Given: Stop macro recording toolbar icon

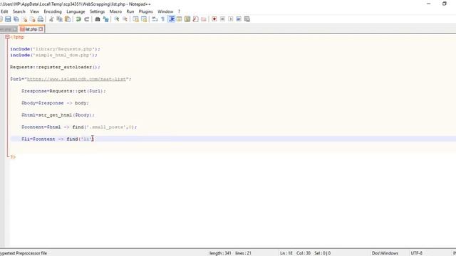Looking at the screenshot, I should pos(222,19).
